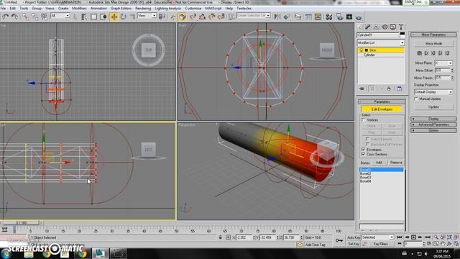Open the Default Display projection dropdown
The height and width of the screenshot is (259, 460).
pos(433,92)
